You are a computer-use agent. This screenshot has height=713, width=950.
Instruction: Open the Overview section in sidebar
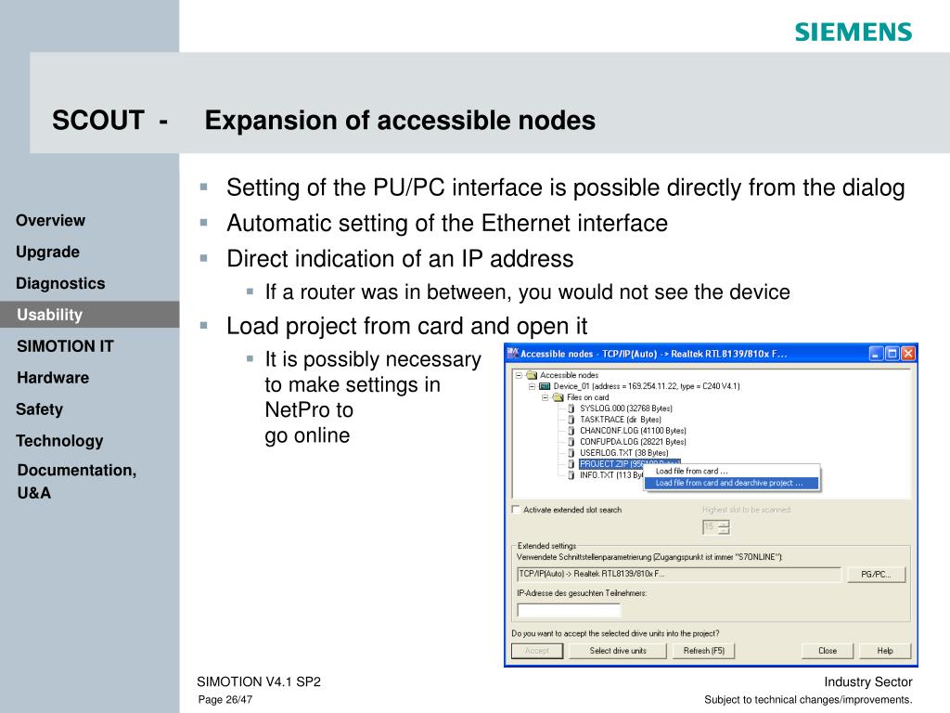[51, 221]
